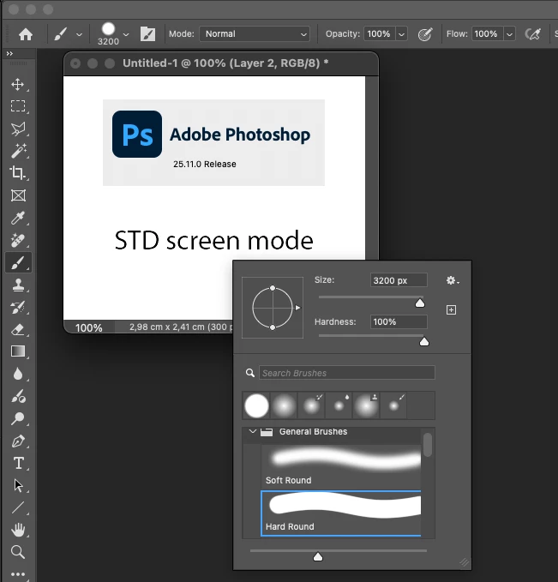558x582 pixels.
Task: Go to the Home screen icon
Action: [26, 34]
